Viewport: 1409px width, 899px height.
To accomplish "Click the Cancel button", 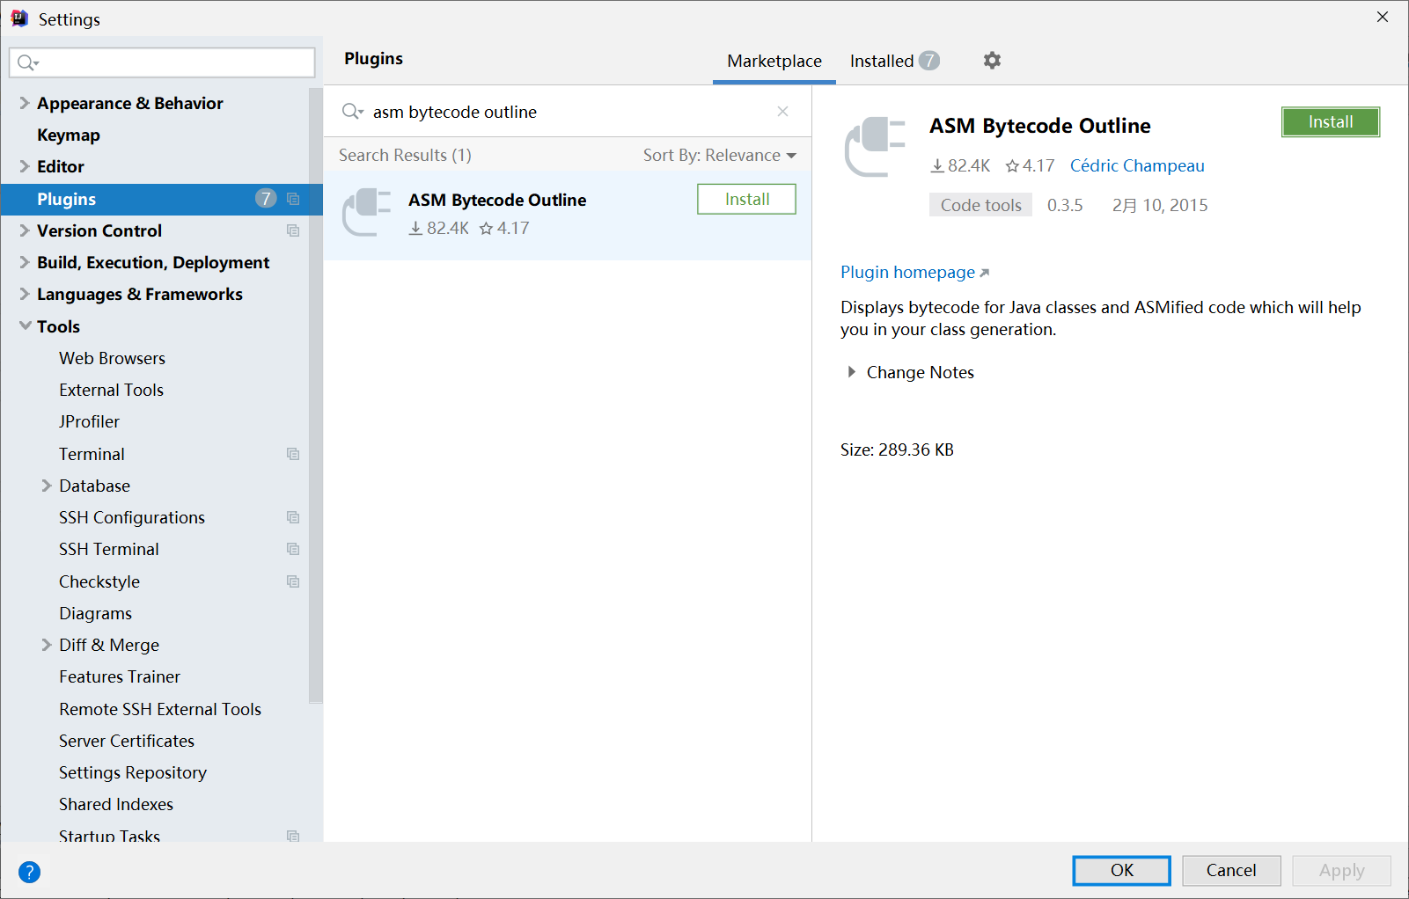I will coord(1231,870).
